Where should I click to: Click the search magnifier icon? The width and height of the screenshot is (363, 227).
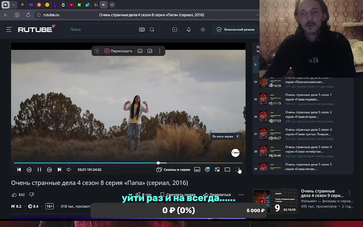click(152, 29)
